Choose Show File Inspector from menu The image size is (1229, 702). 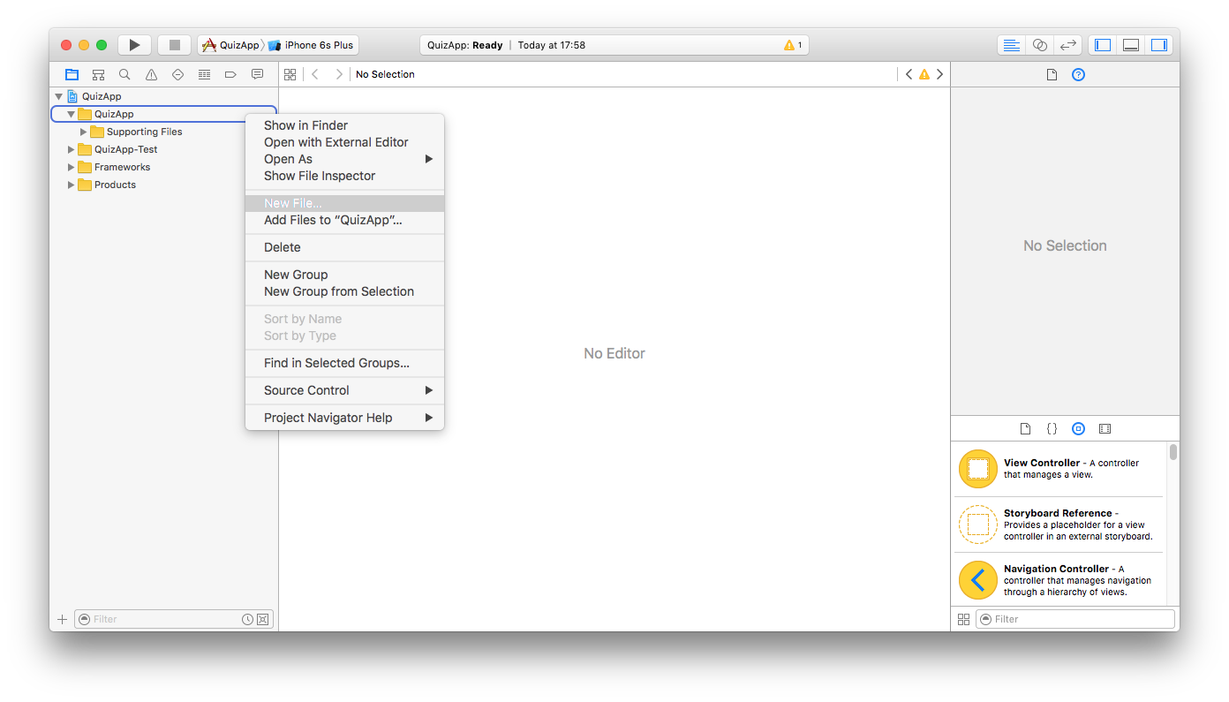click(344, 176)
